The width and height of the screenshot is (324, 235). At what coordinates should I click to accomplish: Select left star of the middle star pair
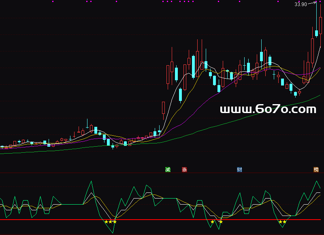[212, 222]
